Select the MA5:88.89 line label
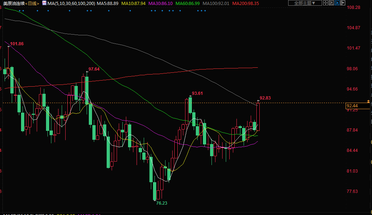The width and height of the screenshot is (372, 215). (x=108, y=3)
